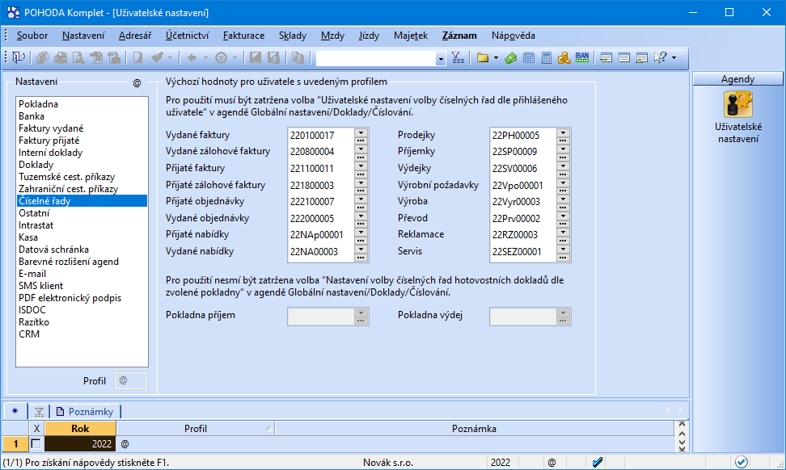Click the ellipsis button for Výroba
Viewport: 786px width, 470px height.
(x=563, y=208)
